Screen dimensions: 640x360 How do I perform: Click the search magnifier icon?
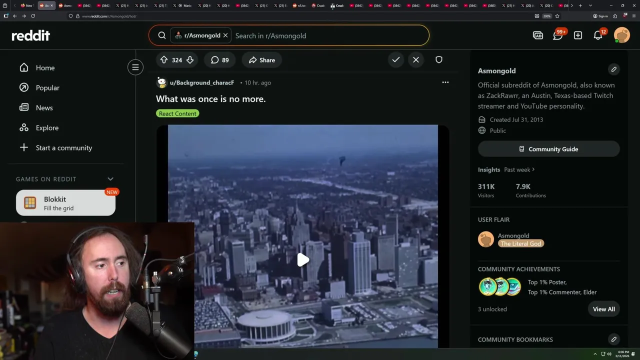point(162,35)
